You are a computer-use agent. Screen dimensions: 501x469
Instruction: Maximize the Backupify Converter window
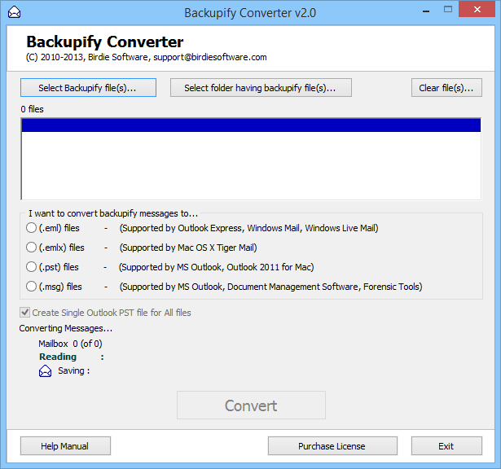pyautogui.click(x=448, y=10)
